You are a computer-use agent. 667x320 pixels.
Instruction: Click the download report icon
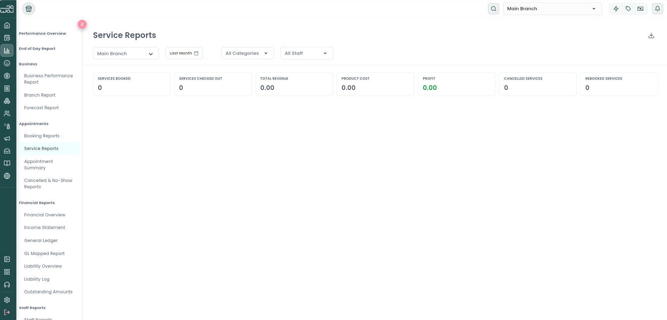(x=651, y=35)
